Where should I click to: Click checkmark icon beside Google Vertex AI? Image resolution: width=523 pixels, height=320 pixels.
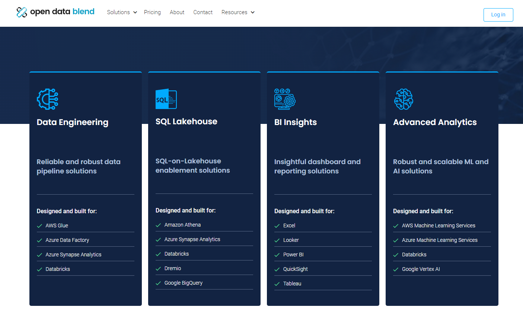click(396, 269)
